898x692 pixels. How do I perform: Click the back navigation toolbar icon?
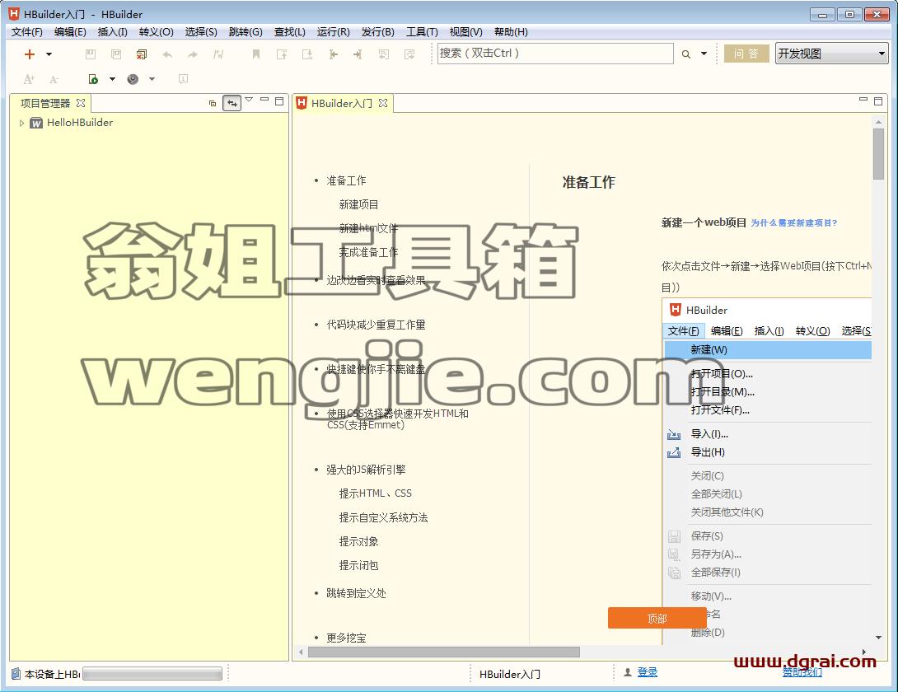pyautogui.click(x=384, y=54)
